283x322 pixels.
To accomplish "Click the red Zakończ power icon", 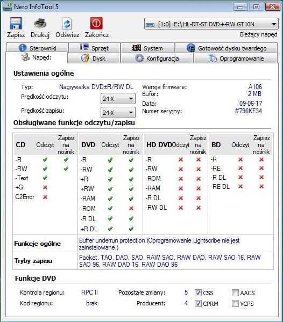I will tap(96, 23).
